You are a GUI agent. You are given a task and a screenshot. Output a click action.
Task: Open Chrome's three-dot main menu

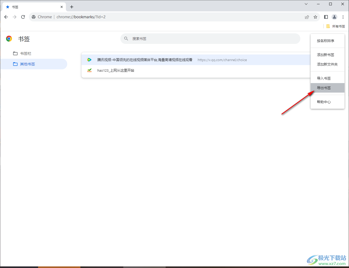point(343,17)
